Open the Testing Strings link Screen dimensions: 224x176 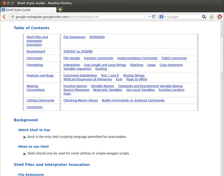(x=134, y=75)
